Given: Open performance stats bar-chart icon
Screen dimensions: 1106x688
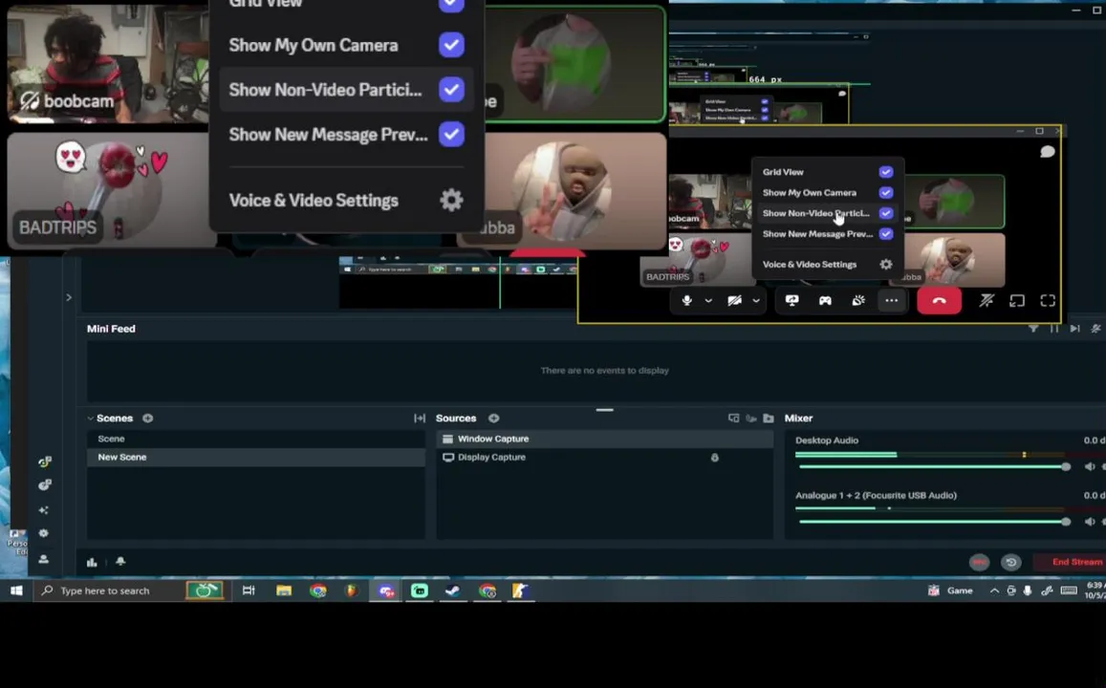Looking at the screenshot, I should [x=92, y=562].
